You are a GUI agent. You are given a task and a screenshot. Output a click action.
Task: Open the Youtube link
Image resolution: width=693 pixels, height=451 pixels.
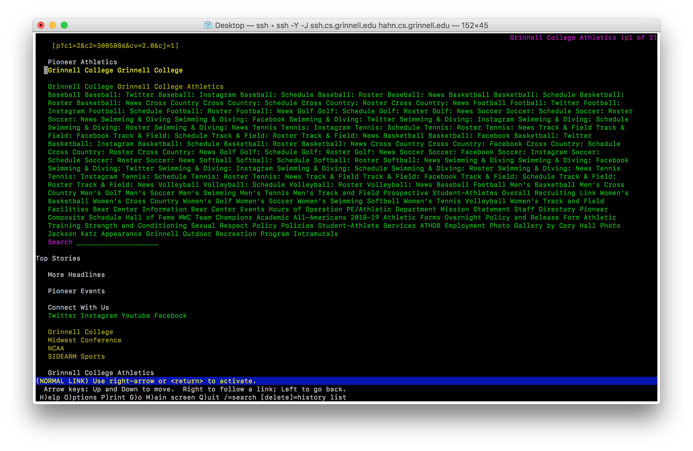[x=136, y=316]
